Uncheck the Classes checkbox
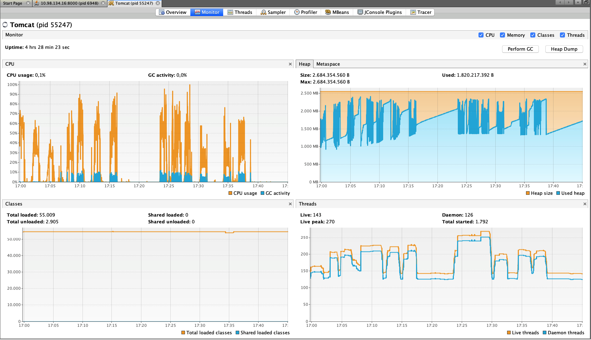591x340 pixels. 533,35
